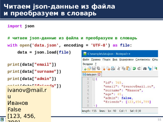163x122 pixels.
Task: Click the book icon at slide bottom-left
Action: click(2, 119)
